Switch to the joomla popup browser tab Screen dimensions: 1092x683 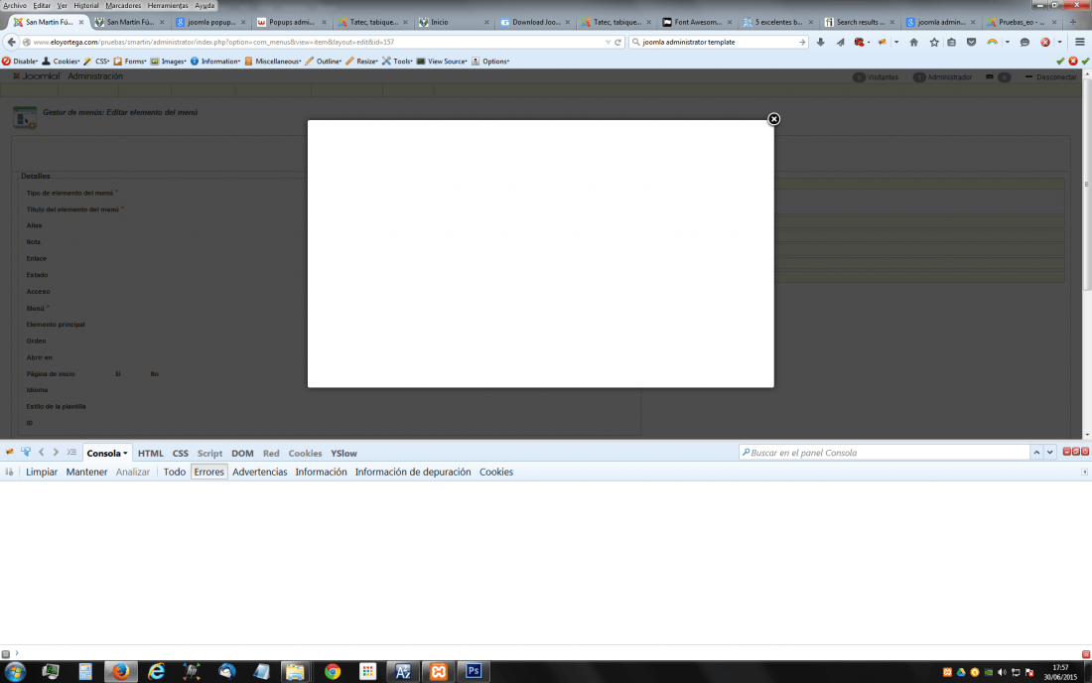tap(210, 22)
